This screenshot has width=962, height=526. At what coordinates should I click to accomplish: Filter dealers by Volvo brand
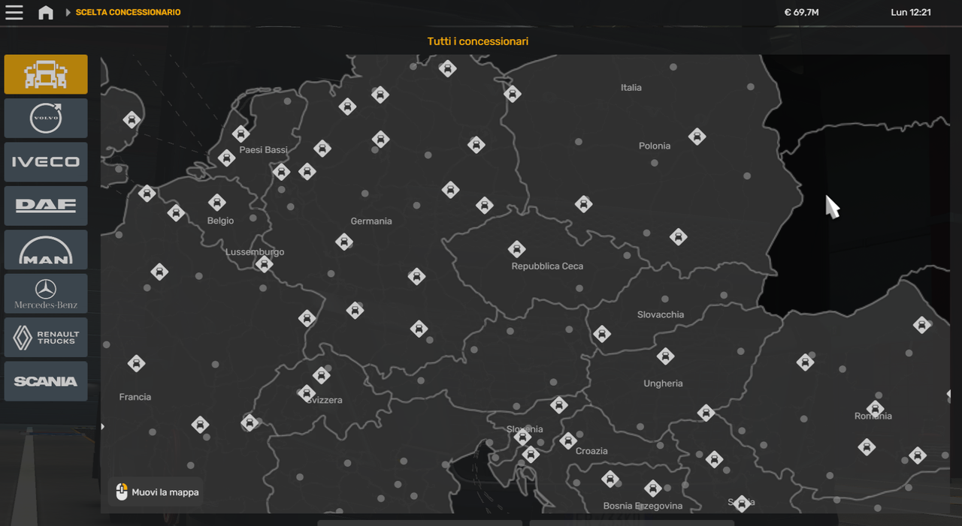(46, 118)
